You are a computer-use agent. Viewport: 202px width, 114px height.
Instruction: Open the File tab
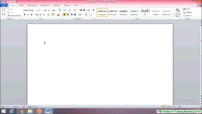[4, 5]
